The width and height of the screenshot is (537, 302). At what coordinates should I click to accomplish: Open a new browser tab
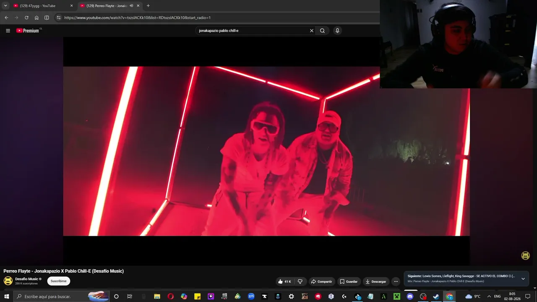coord(148,6)
